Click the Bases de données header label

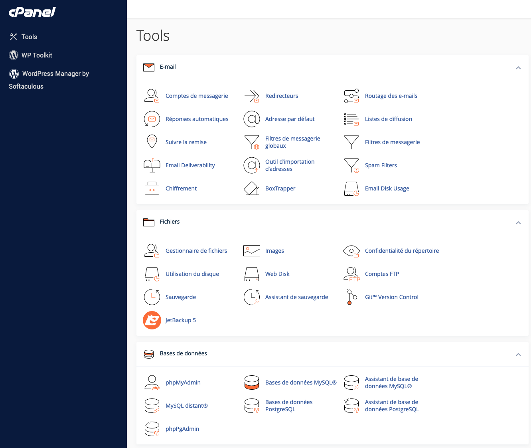[x=183, y=353]
